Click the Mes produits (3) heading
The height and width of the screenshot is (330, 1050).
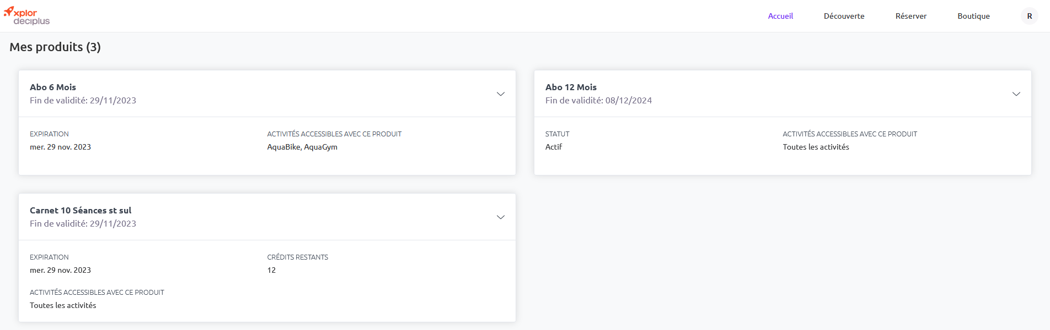(55, 47)
